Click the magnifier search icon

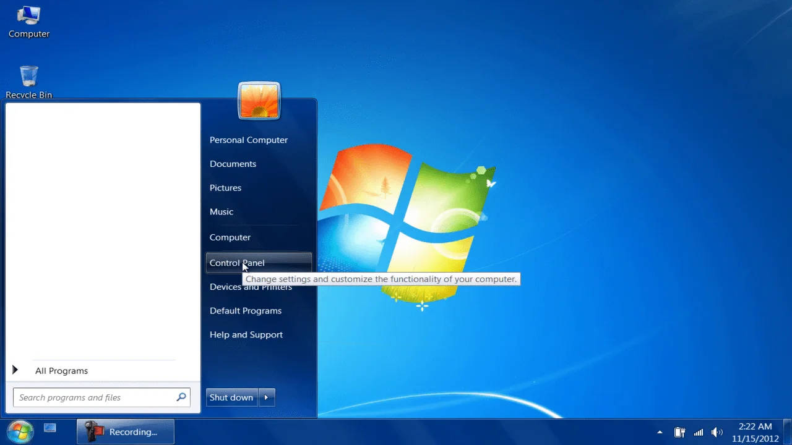(x=181, y=397)
